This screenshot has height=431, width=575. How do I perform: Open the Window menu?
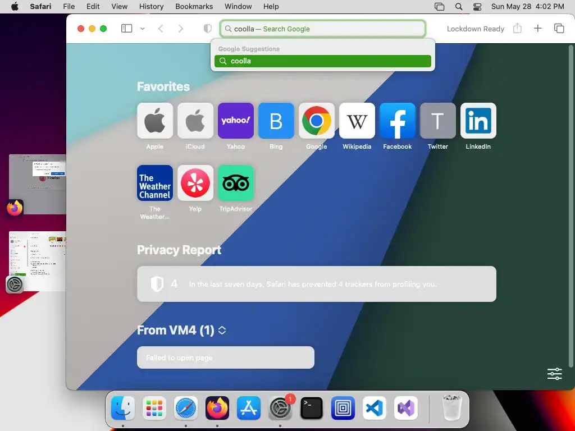[238, 7]
